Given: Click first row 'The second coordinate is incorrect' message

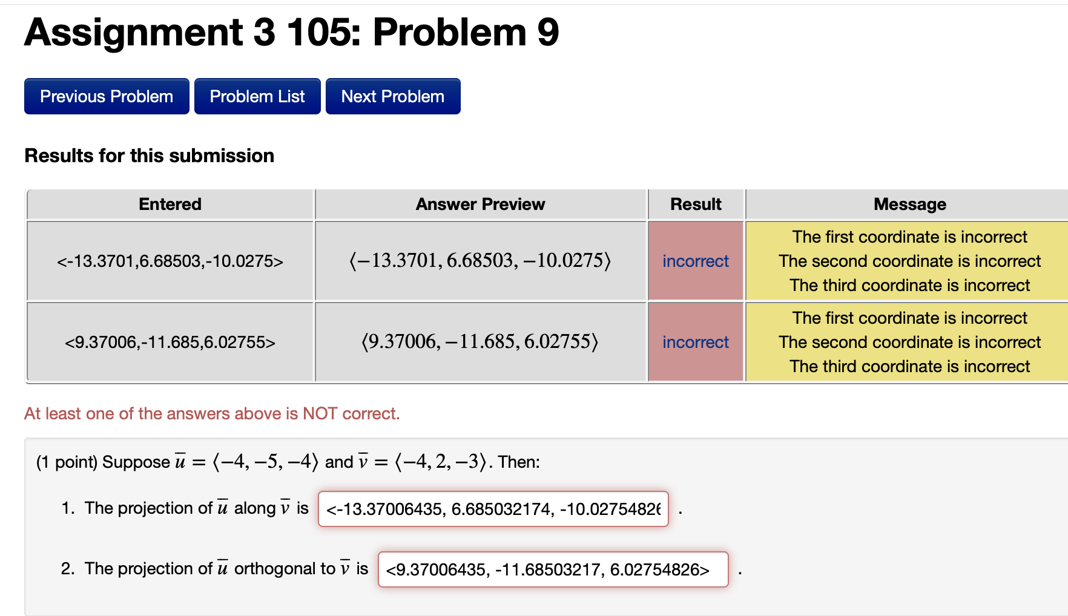Looking at the screenshot, I should 909,261.
